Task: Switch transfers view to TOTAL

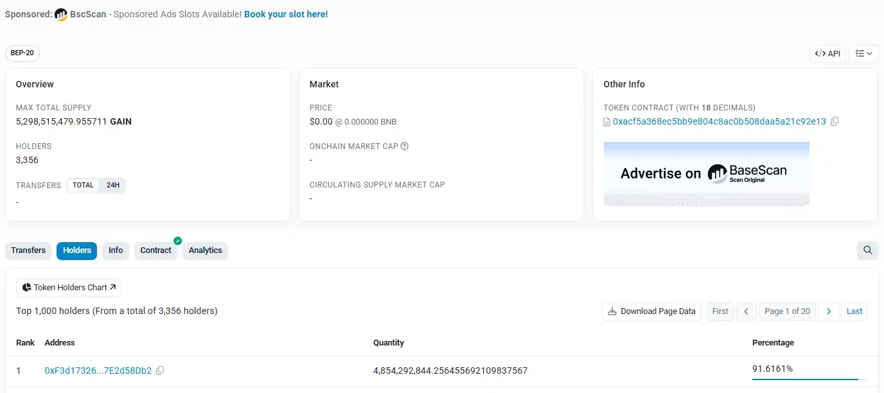Action: 83,185
